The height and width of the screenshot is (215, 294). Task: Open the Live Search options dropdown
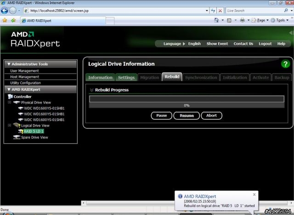pyautogui.click(x=292, y=11)
